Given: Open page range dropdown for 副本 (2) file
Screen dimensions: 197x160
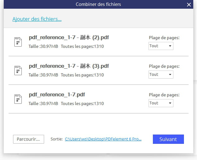Looking at the screenshot, I should 161,46.
